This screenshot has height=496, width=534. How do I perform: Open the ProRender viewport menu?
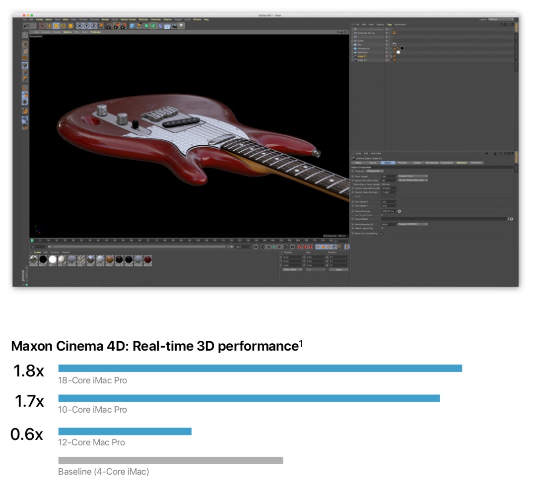pyautogui.click(x=95, y=32)
